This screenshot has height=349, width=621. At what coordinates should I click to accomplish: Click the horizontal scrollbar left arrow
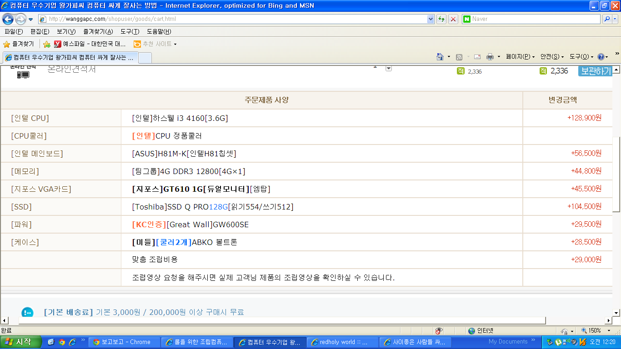4,320
